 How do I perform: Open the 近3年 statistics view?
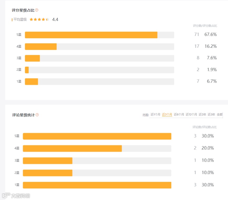click(x=211, y=115)
